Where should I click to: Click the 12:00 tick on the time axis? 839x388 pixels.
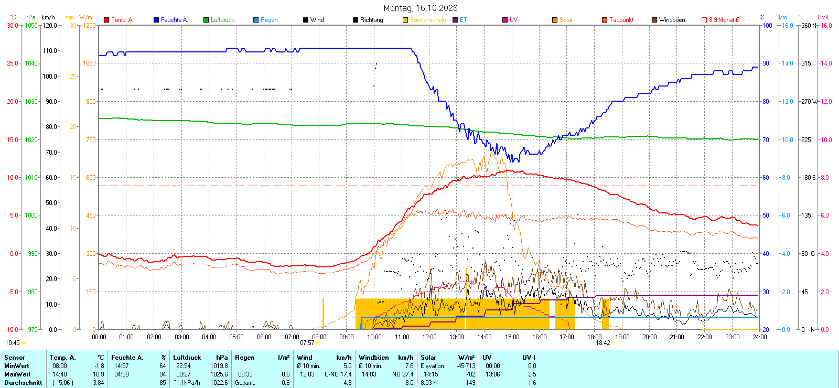point(429,337)
